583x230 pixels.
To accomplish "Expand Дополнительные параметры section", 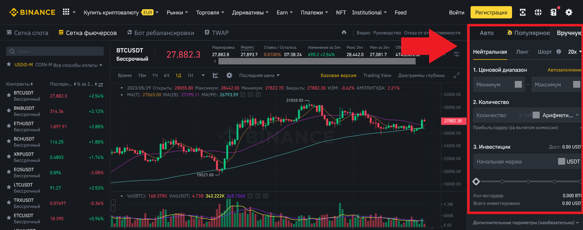I will 526,223.
